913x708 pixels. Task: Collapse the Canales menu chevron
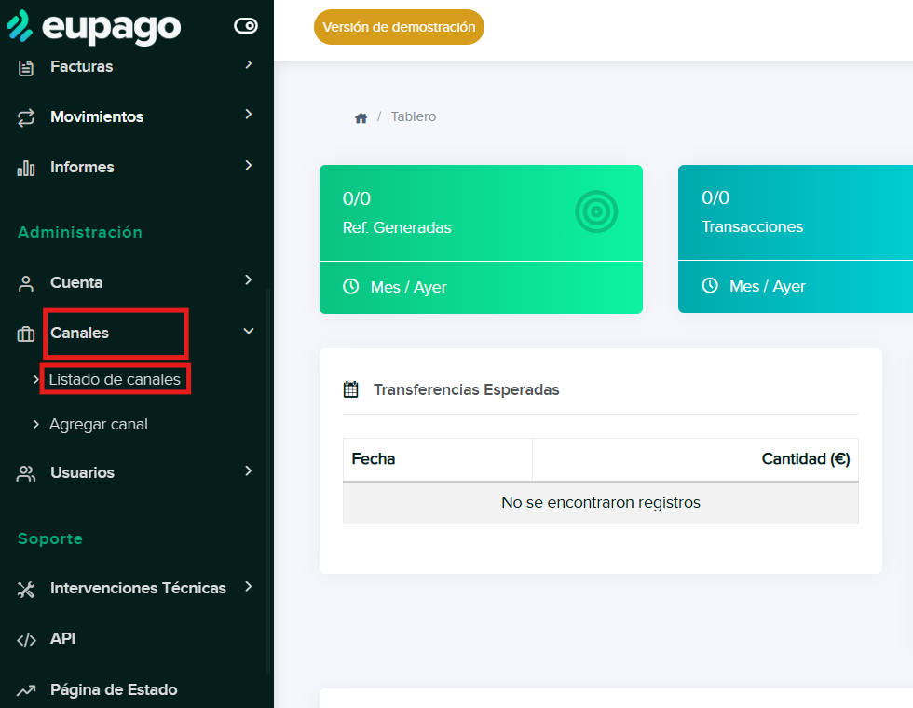[x=249, y=331]
